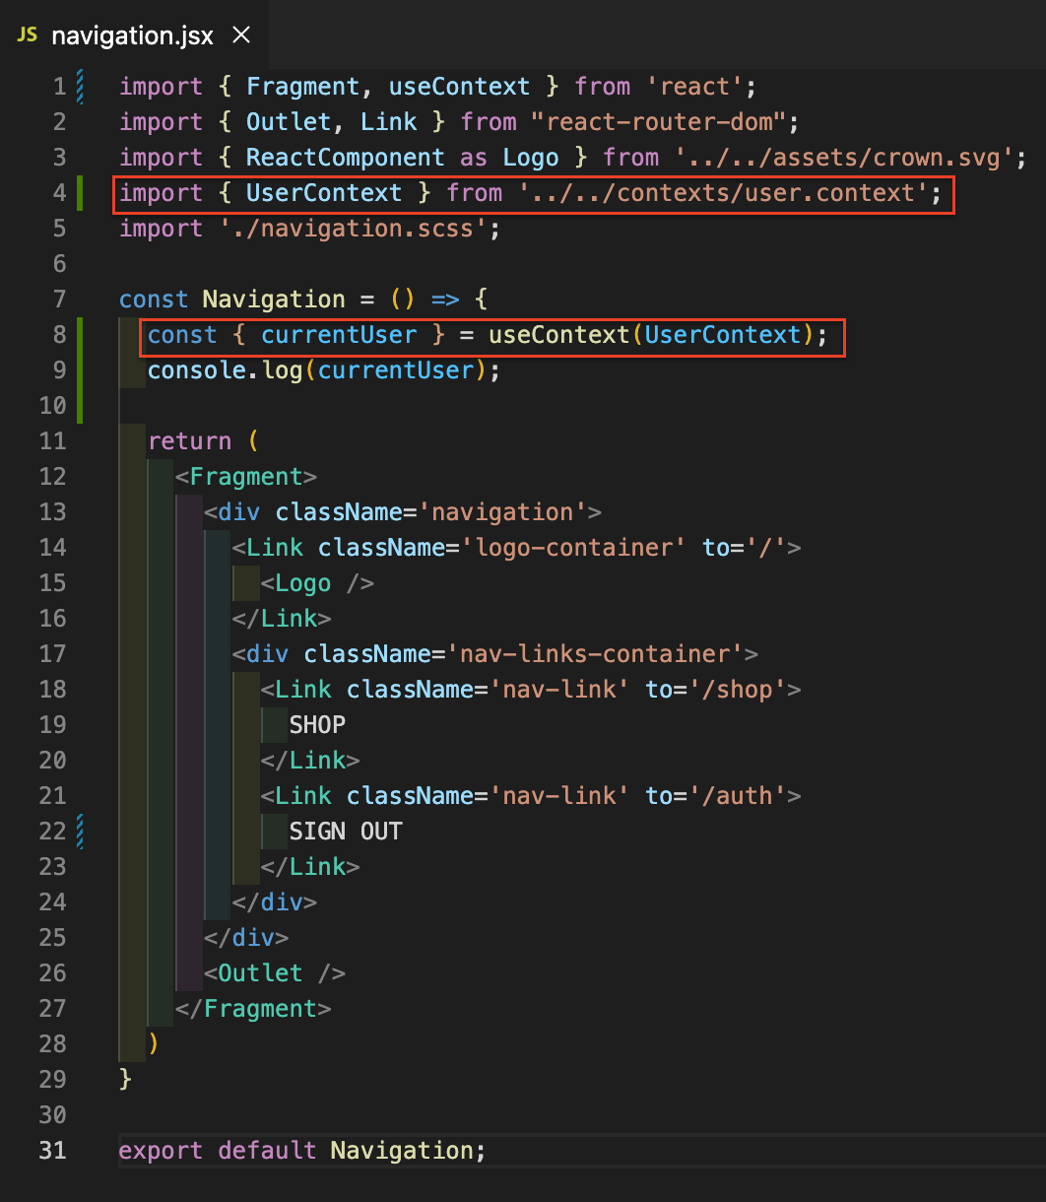Viewport: 1046px width, 1202px height.
Task: Click 'Navigation' in the export default line
Action: tap(402, 1151)
